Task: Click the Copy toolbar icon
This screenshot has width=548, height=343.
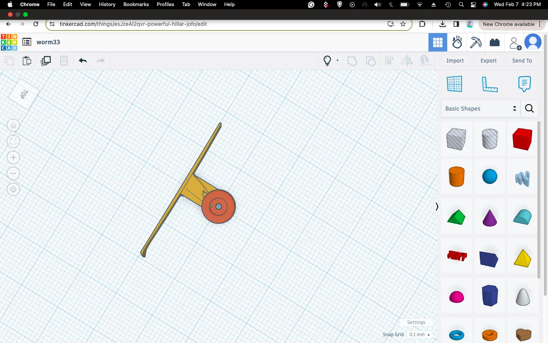Action: (x=9, y=61)
